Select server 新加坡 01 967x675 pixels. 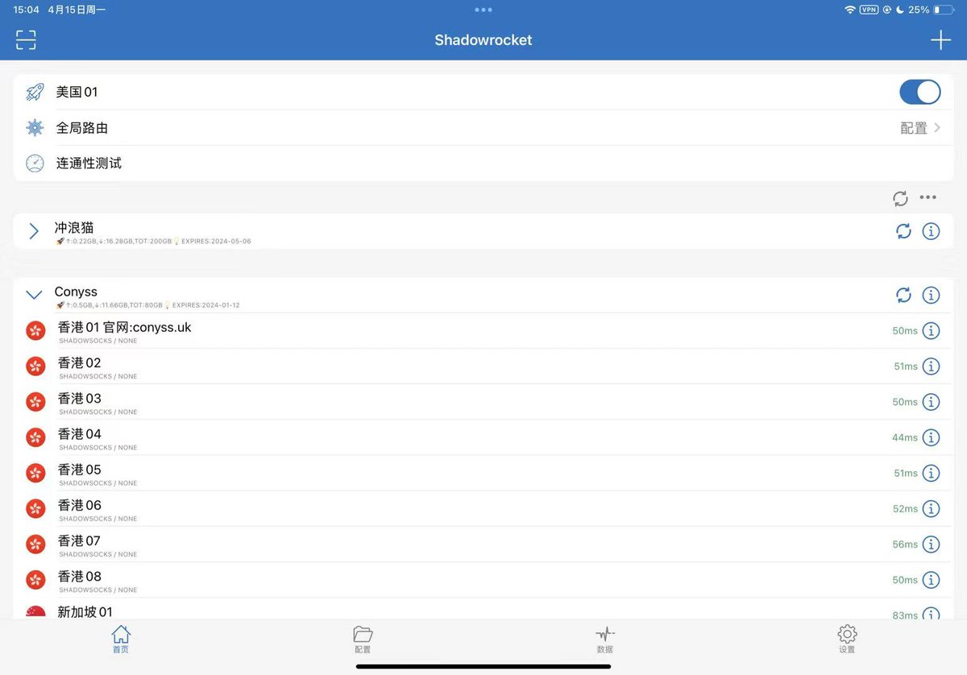pyautogui.click(x=483, y=609)
